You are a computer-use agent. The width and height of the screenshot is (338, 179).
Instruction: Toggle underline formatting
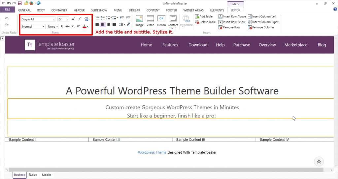tap(62, 26)
